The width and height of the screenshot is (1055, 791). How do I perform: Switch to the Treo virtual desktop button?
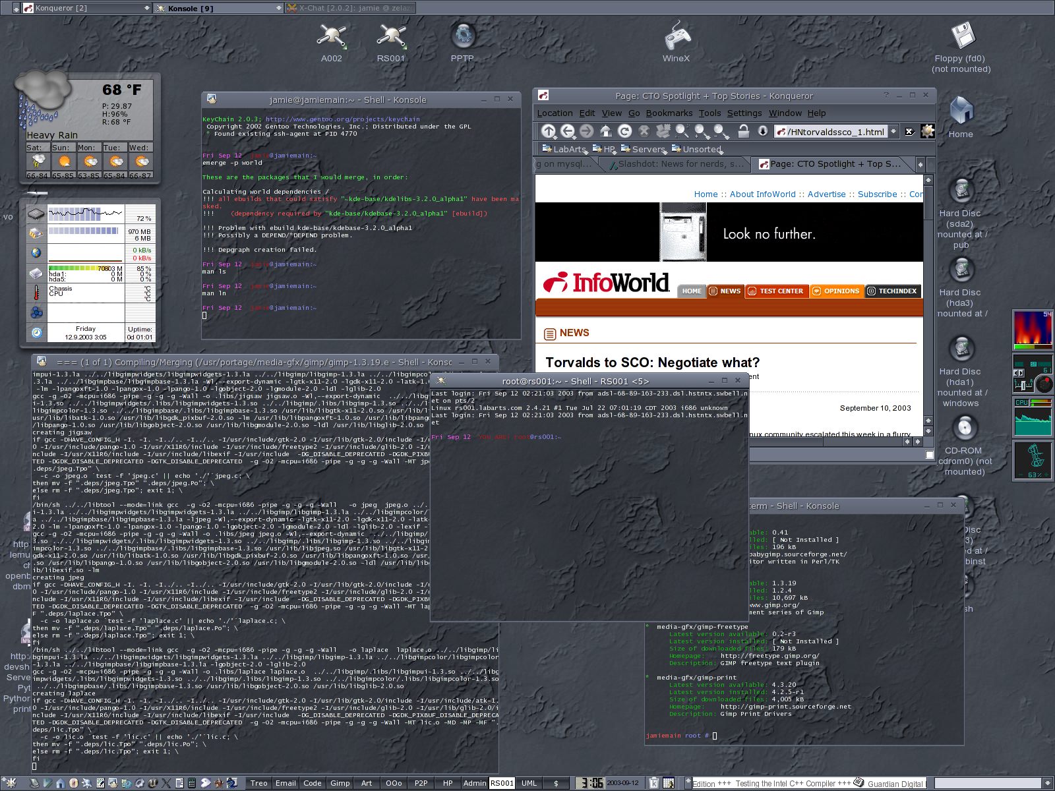click(x=258, y=783)
